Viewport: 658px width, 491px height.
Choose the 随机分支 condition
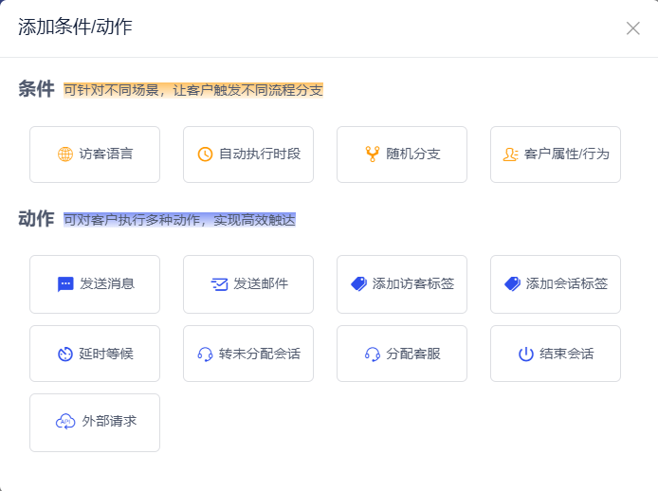click(x=402, y=155)
